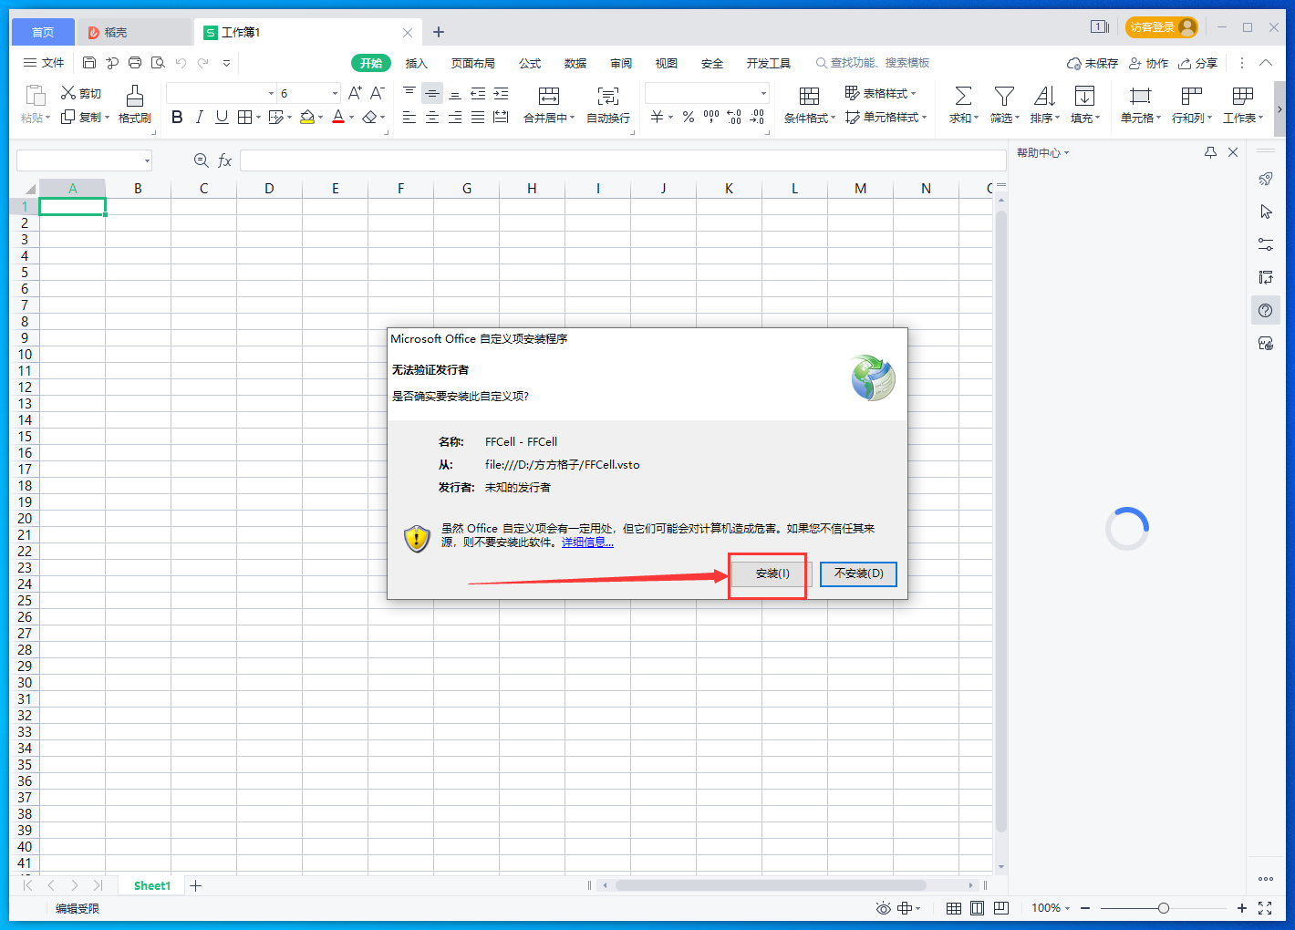Toggle full screen icon in status bar
Image resolution: width=1295 pixels, height=930 pixels.
[x=1265, y=908]
